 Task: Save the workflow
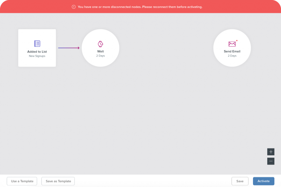240,181
